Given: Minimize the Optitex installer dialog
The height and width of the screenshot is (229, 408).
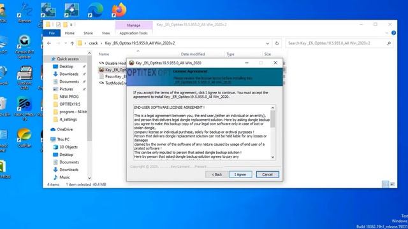Looking at the screenshot, I should tap(247, 63).
